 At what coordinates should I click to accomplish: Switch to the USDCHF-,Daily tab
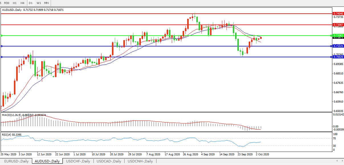78,161
